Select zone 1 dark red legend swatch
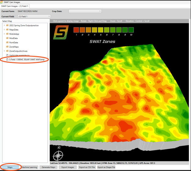The width and height of the screenshot is (191, 171). (76, 30)
